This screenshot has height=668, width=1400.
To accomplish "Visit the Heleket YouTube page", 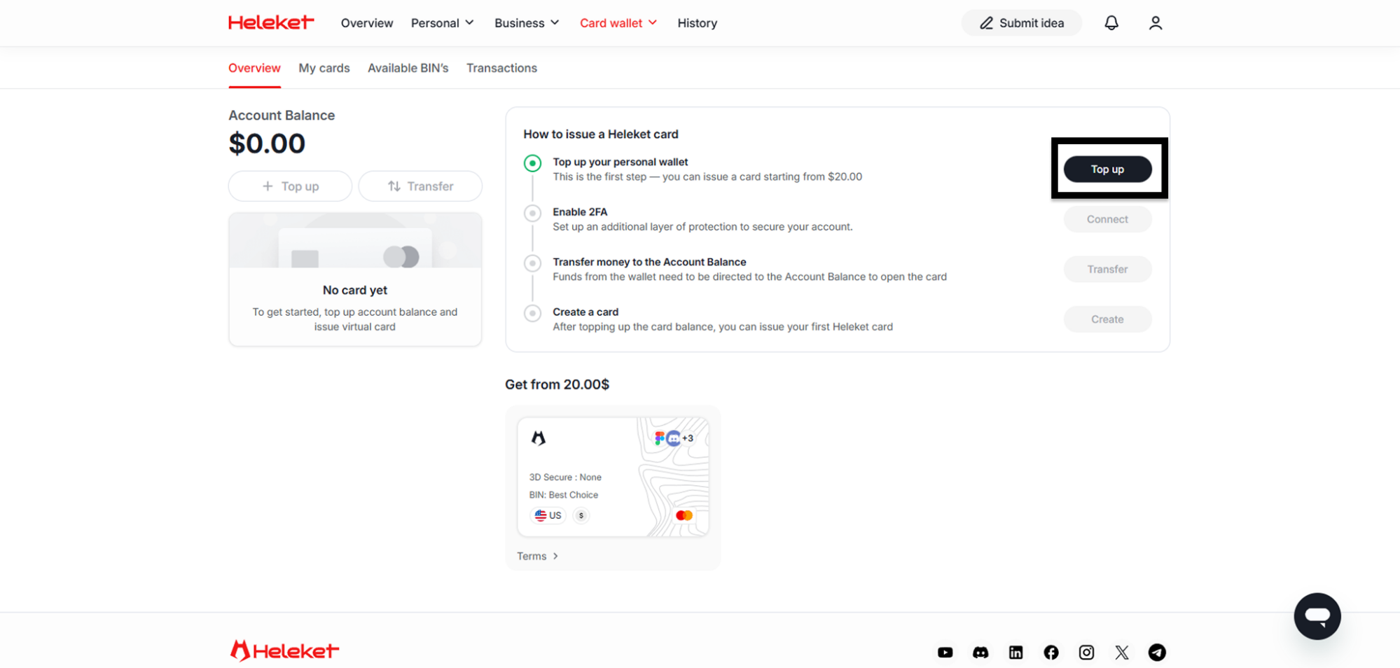I will [x=945, y=653].
